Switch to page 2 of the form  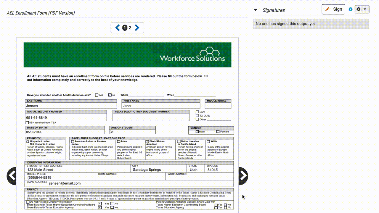point(130,28)
